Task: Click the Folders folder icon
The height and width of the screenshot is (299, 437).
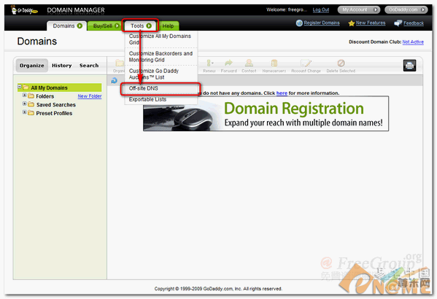Action: point(31,96)
